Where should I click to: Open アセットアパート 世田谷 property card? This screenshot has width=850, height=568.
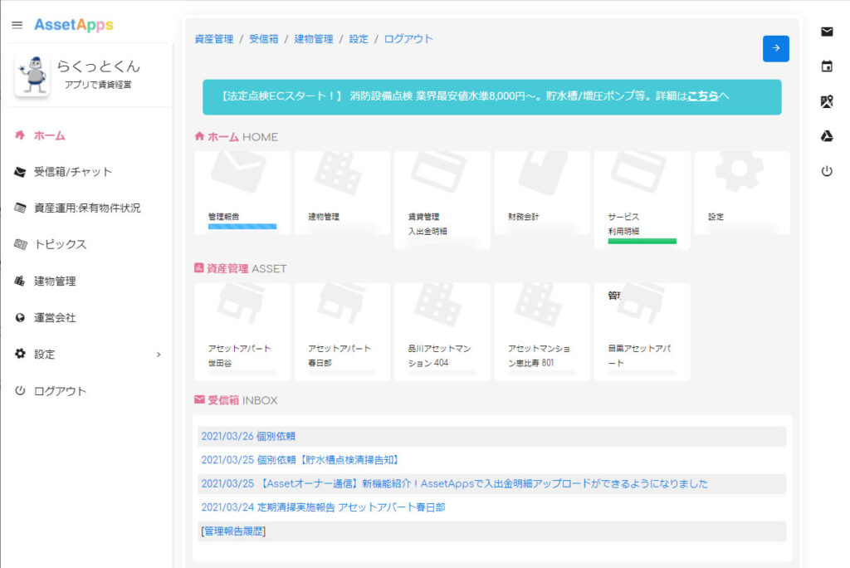pyautogui.click(x=242, y=332)
